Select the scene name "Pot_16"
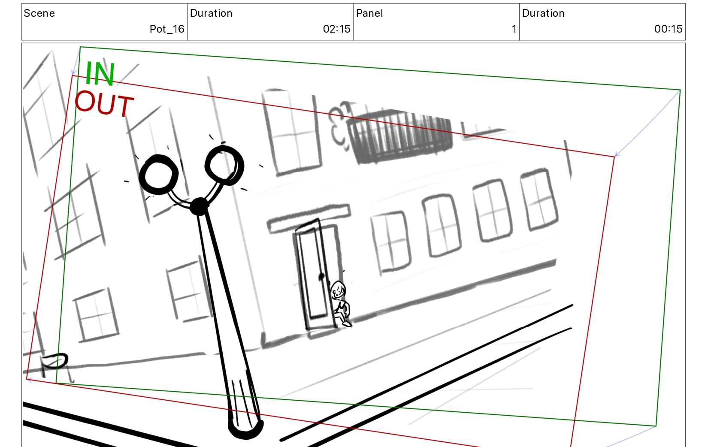708x447 pixels. point(167,29)
